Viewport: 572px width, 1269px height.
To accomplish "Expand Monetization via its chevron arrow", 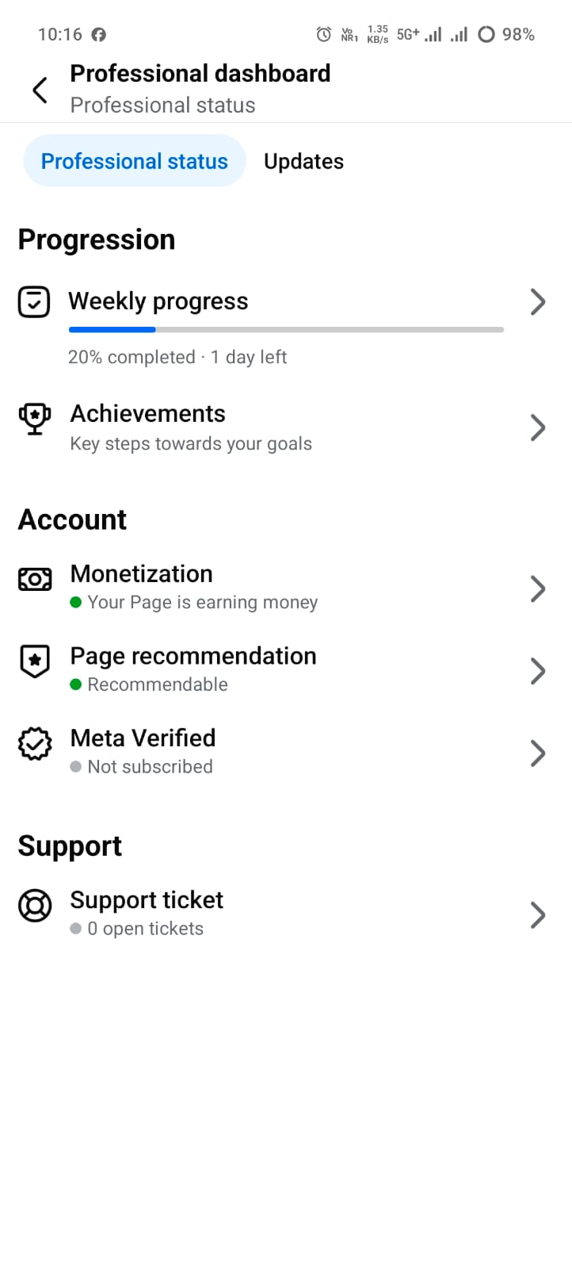I will point(538,589).
